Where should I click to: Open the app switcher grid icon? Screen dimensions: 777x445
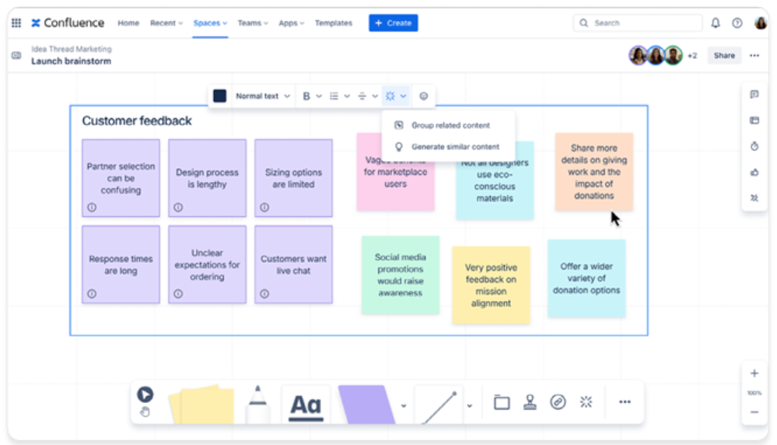coord(16,23)
